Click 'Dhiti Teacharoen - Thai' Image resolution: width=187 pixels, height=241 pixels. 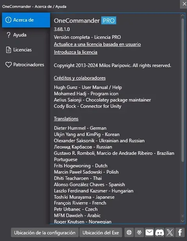click(x=78, y=178)
